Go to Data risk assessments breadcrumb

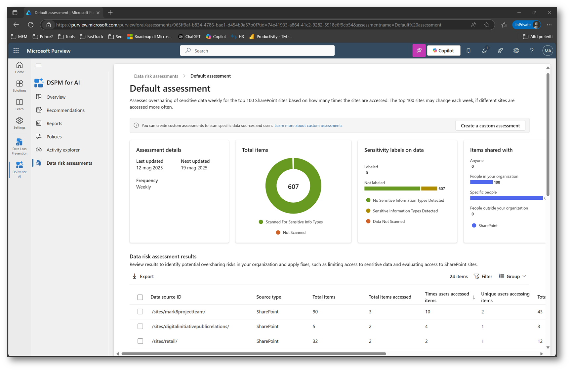coord(156,76)
